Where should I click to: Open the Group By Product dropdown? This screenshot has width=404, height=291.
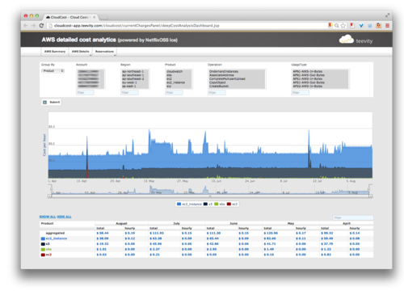pos(53,71)
